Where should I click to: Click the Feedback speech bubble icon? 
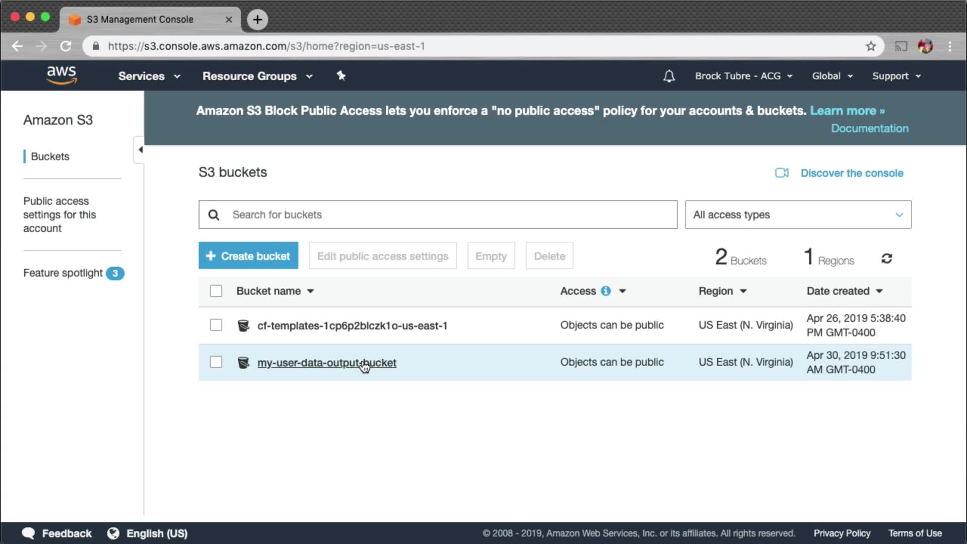tap(29, 533)
